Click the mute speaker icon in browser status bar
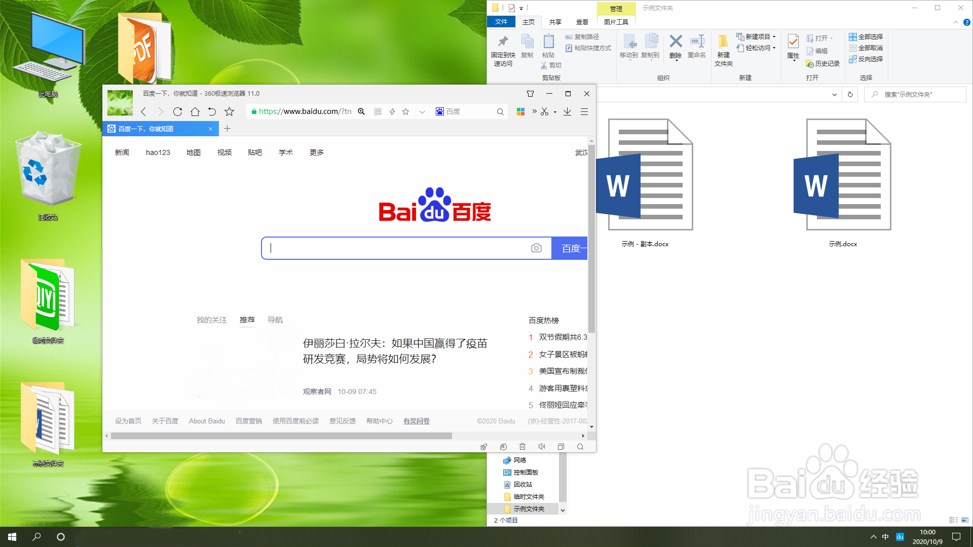The width and height of the screenshot is (973, 547). point(542,447)
